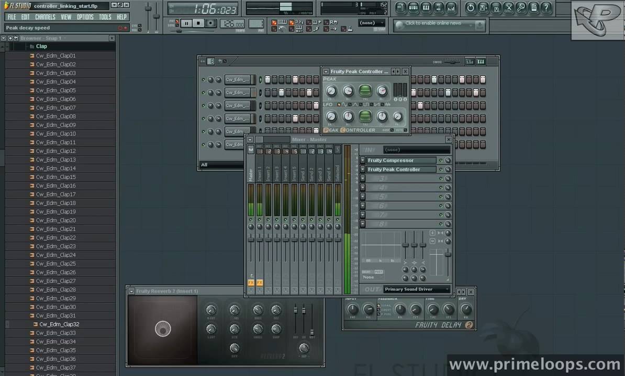
Task: Open the mixer window toolbar icon
Action: tap(451, 7)
